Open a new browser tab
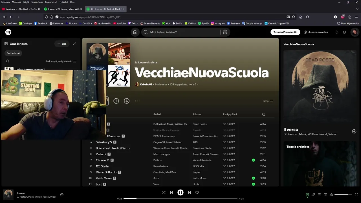 pos(131,9)
